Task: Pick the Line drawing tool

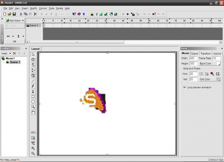Action: (33, 81)
